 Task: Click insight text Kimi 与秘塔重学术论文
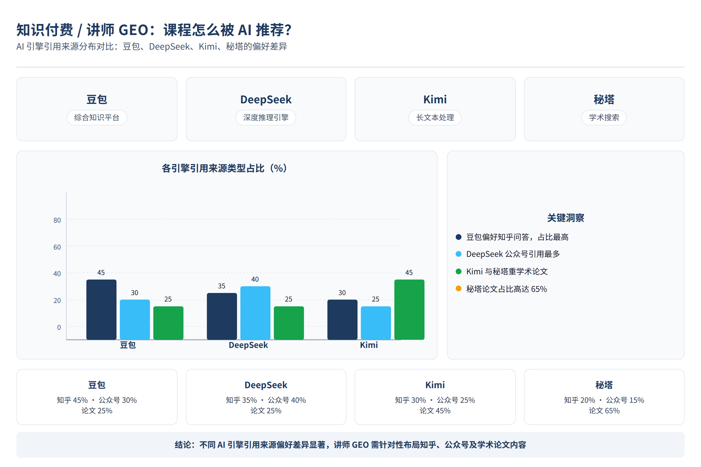(x=507, y=271)
